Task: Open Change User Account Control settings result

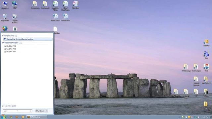Action: 28,39
